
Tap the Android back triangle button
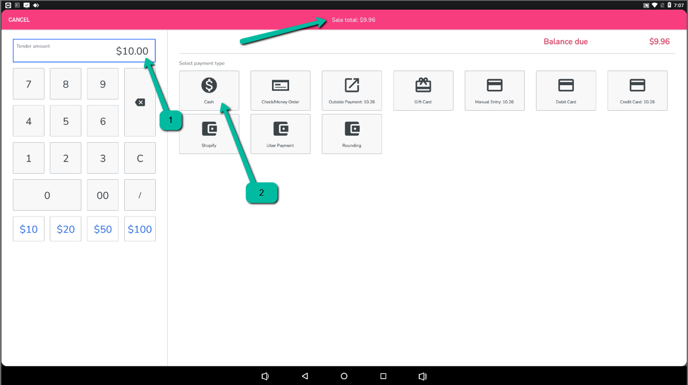tap(305, 376)
